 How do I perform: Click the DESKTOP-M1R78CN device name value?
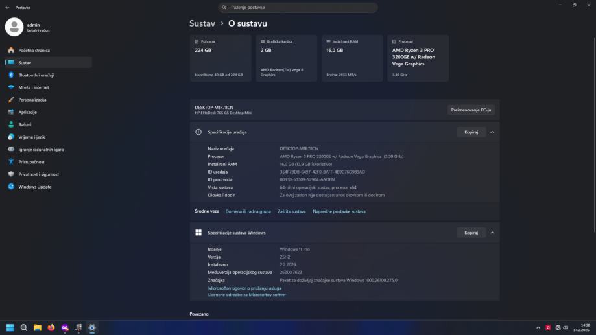[x=299, y=149]
